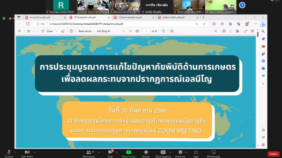This screenshot has height=158, width=282.
Task: Select the Erase tool in PDF toolbar
Action: pyautogui.click(x=63, y=31)
